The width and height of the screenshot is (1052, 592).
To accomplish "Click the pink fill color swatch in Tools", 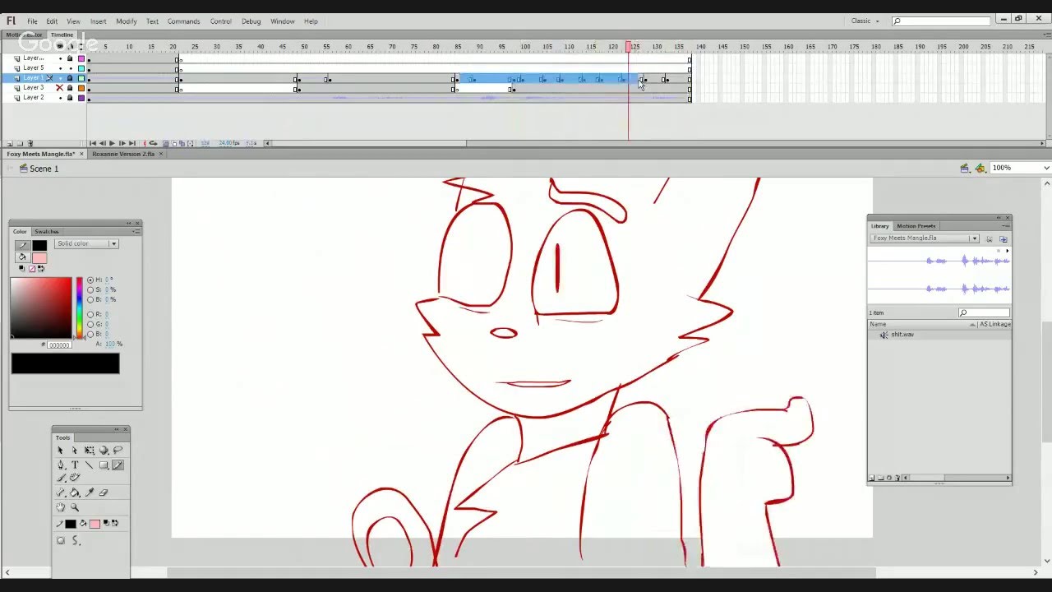I will click(95, 524).
